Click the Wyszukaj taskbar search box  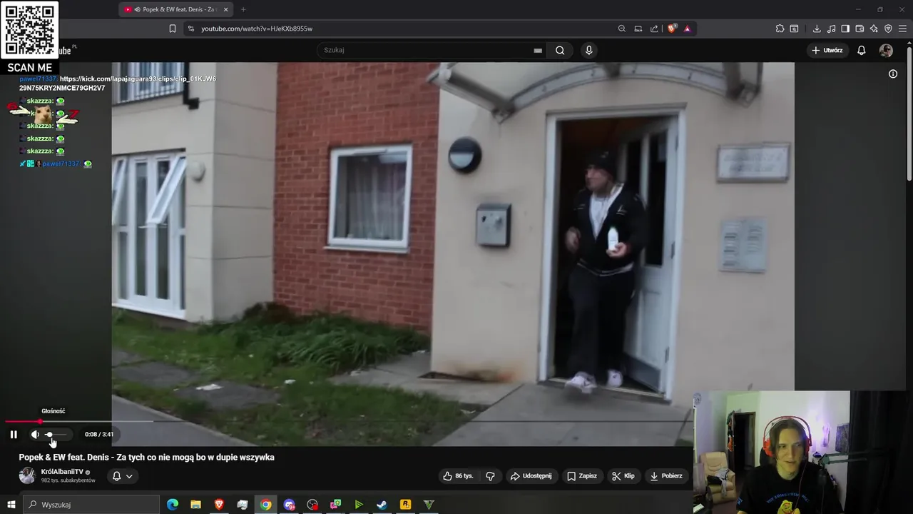click(x=91, y=505)
